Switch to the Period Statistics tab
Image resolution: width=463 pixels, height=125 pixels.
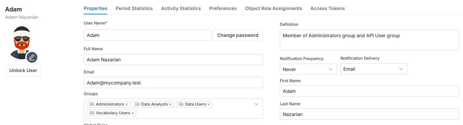tap(134, 8)
